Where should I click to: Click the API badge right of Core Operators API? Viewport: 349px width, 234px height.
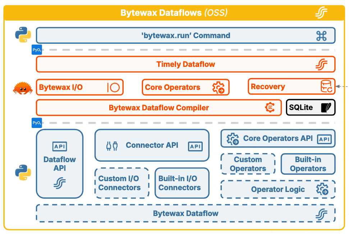(x=325, y=139)
